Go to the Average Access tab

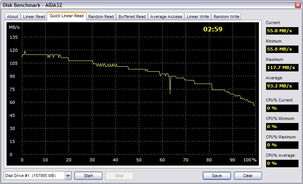pyautogui.click(x=166, y=16)
